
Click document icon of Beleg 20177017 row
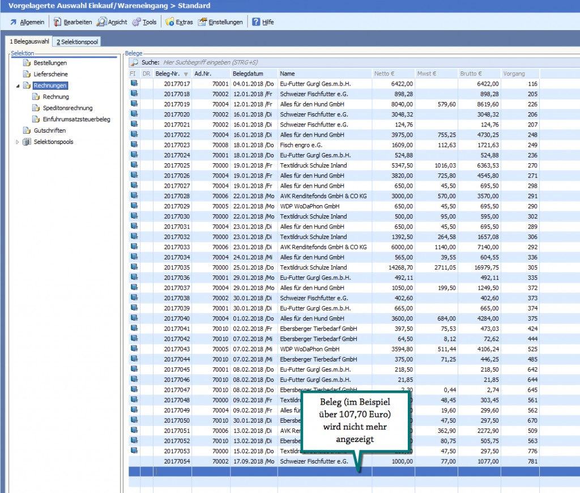134,84
